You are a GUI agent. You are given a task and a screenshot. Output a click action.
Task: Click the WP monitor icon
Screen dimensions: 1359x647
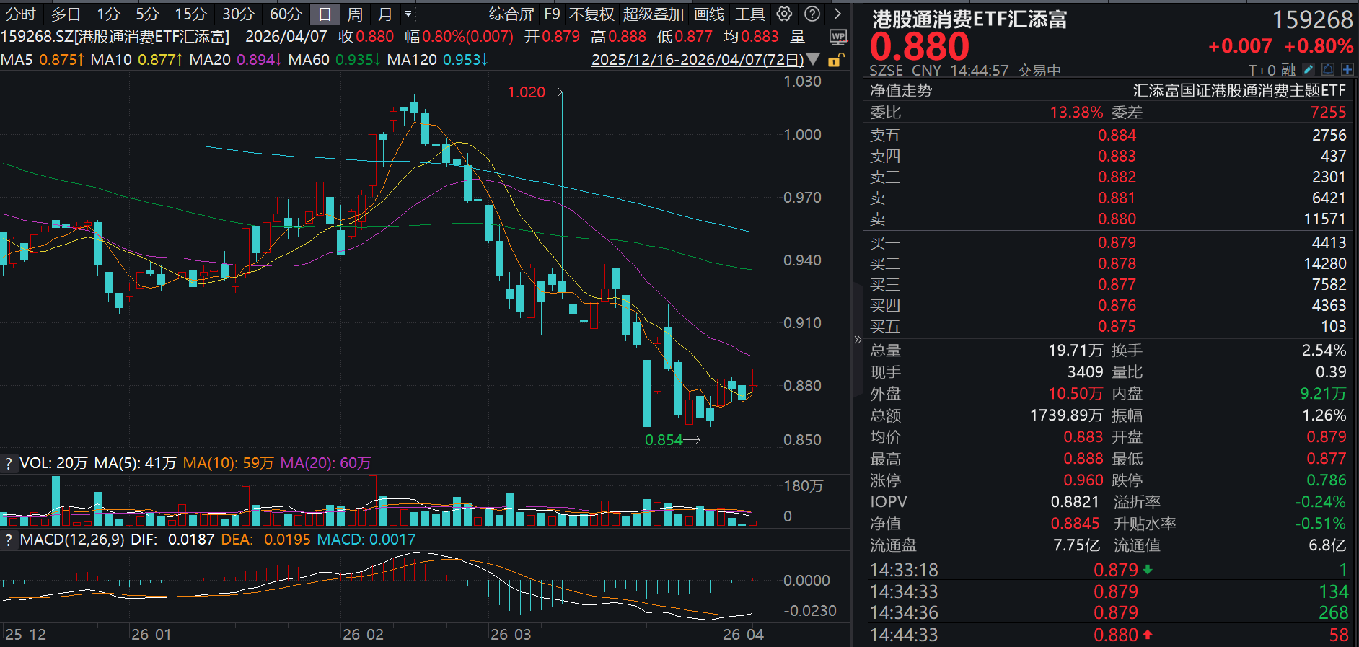(x=837, y=37)
